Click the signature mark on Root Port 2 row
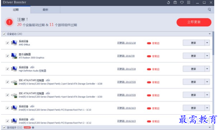This screenshot has width=220, height=130. pyautogui.click(x=32, y=120)
